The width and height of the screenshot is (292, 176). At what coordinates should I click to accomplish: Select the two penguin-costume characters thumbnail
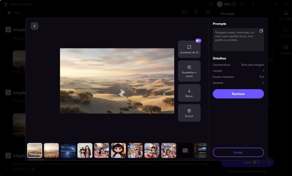point(85,150)
